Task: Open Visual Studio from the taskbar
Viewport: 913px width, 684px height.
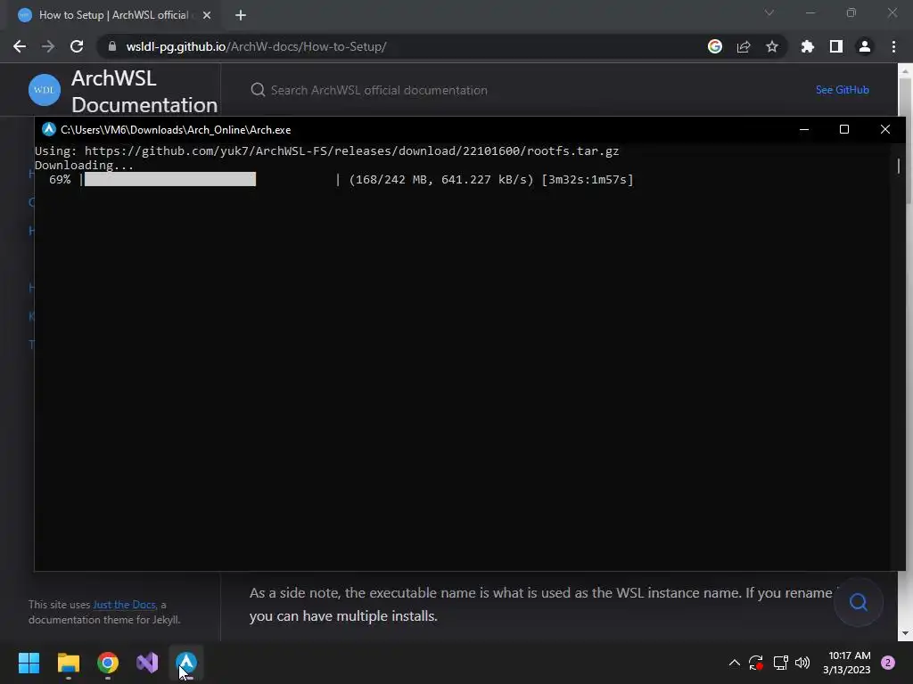Action: 147,663
